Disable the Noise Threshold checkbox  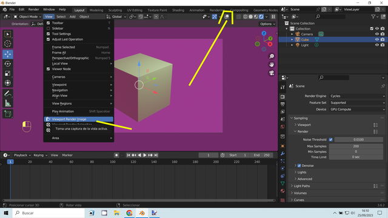click(331, 139)
